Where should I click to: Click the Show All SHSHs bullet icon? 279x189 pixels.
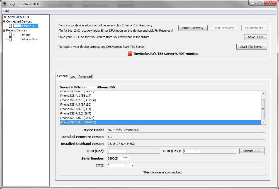pyautogui.click(x=5, y=17)
